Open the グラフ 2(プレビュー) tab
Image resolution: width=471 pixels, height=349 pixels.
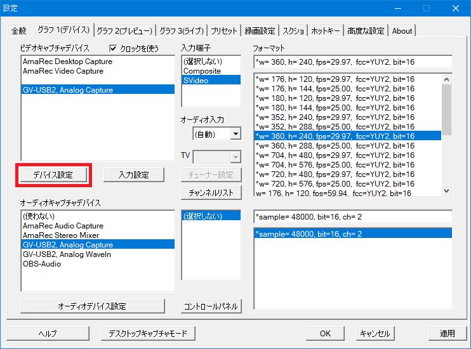coord(124,30)
